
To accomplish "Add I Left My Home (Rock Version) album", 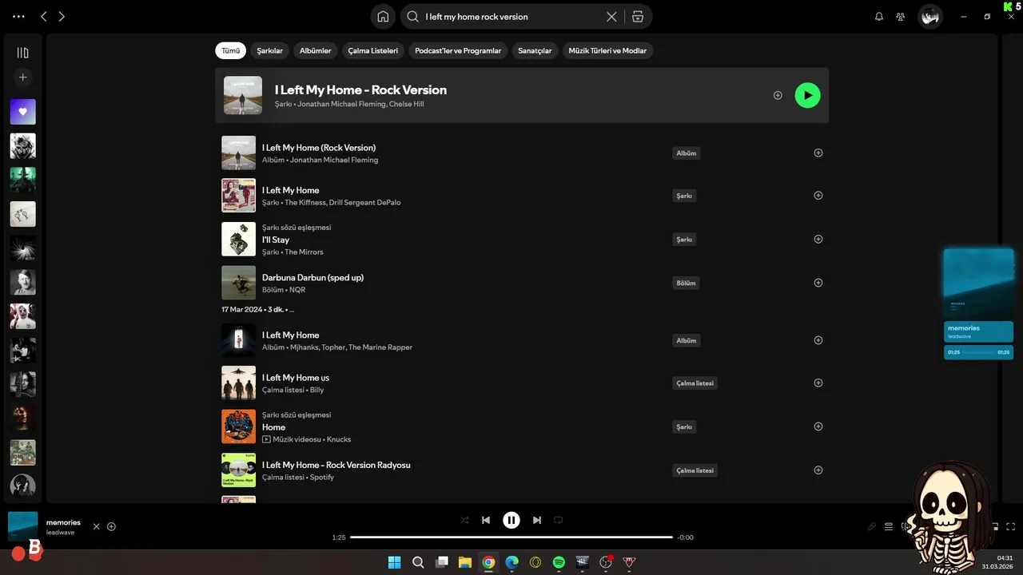I will 818,153.
